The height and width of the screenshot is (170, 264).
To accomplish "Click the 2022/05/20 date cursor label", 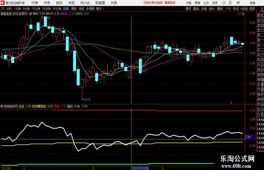I will [140, 168].
